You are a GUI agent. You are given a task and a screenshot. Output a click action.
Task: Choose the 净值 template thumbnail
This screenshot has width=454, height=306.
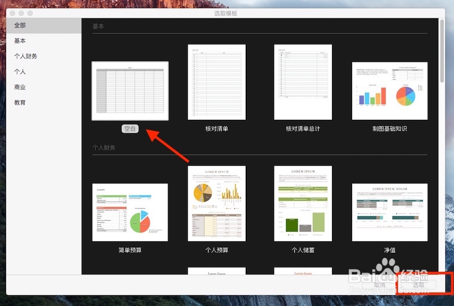point(390,212)
